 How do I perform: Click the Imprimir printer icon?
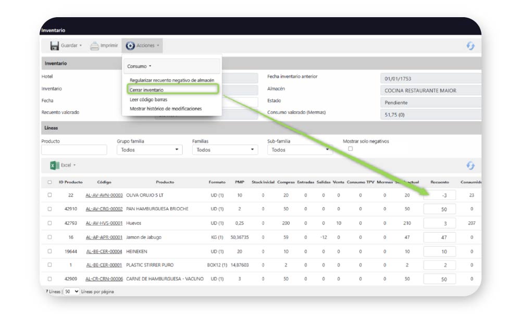pos(94,46)
